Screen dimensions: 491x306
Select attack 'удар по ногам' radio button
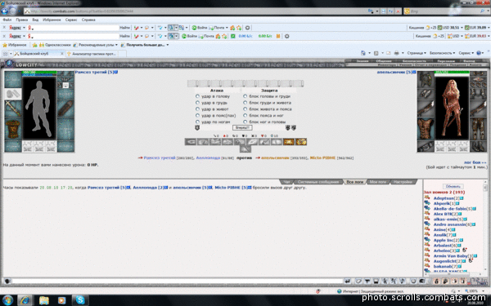(197, 122)
